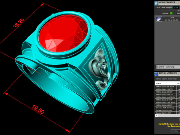Click the Metal column header
This screenshot has height=135, width=180.
pyautogui.click(x=166, y=83)
